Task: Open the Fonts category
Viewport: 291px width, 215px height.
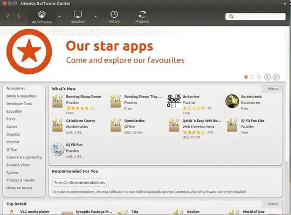Action: click(11, 119)
